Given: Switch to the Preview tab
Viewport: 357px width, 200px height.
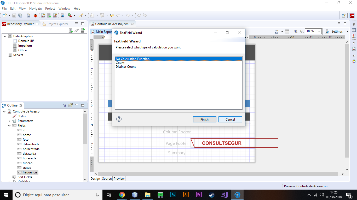Looking at the screenshot, I should pos(119,179).
